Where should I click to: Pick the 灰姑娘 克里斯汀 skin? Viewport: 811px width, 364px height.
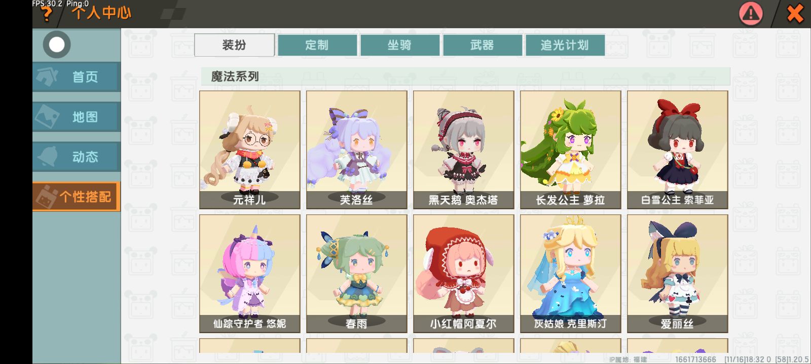(570, 274)
